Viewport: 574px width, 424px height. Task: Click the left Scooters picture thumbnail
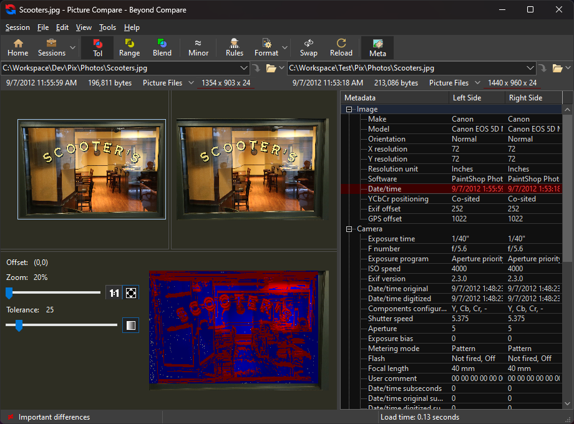coord(92,169)
